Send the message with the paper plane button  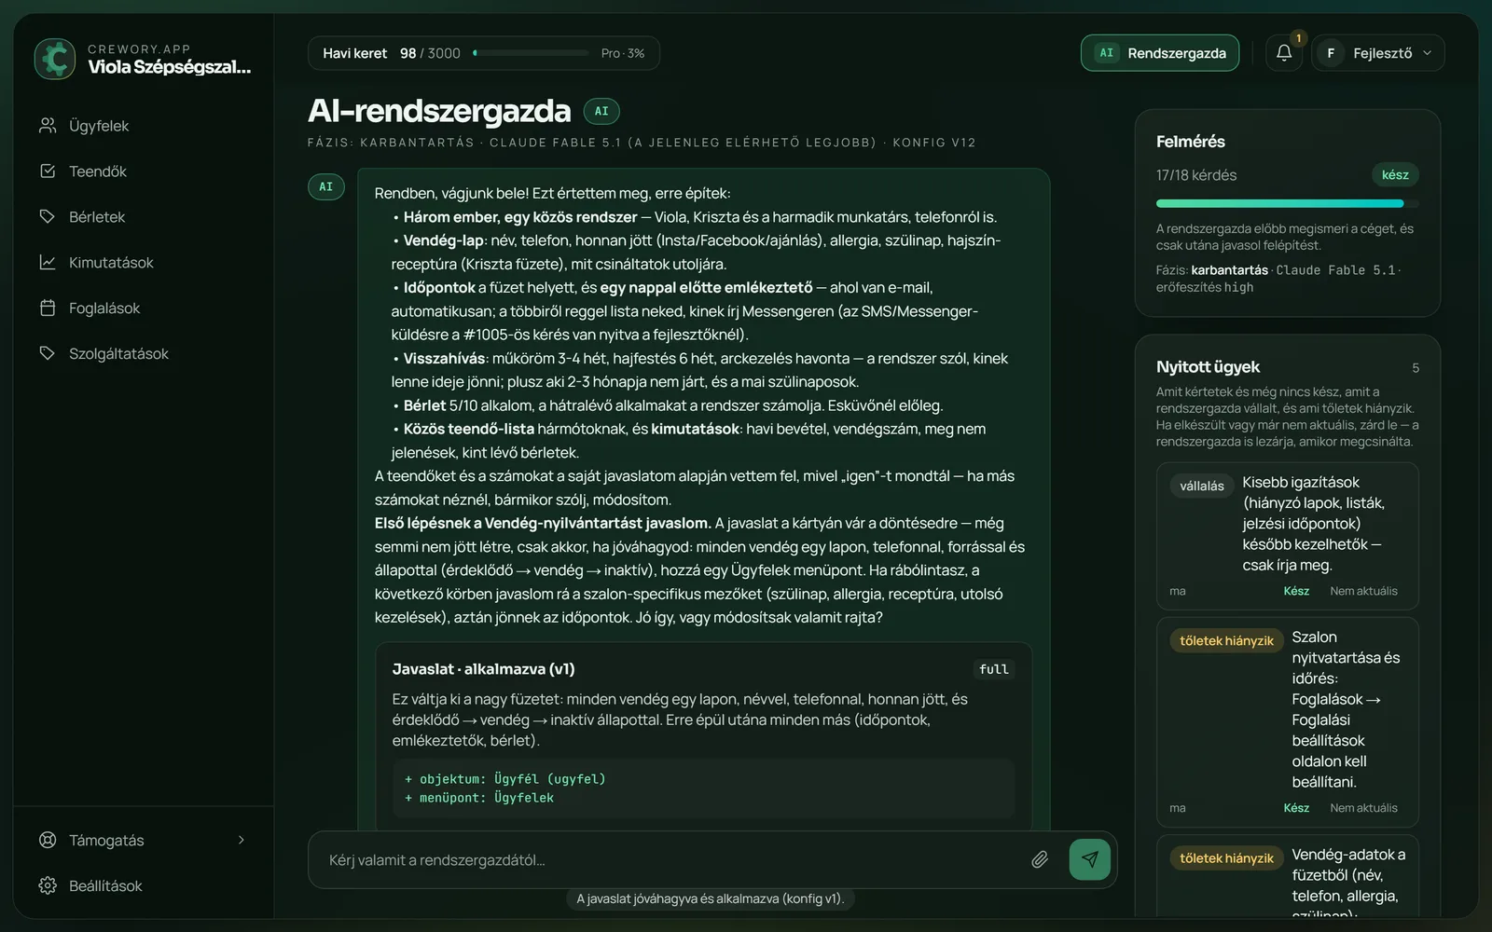pyautogui.click(x=1089, y=859)
